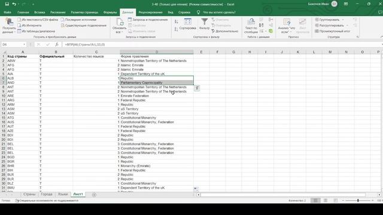Sort ascending with the A-Z icon
This screenshot has height=215, width=383.
pos(176,21)
